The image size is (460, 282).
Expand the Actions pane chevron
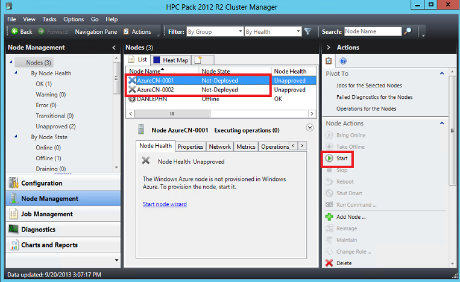(329, 48)
